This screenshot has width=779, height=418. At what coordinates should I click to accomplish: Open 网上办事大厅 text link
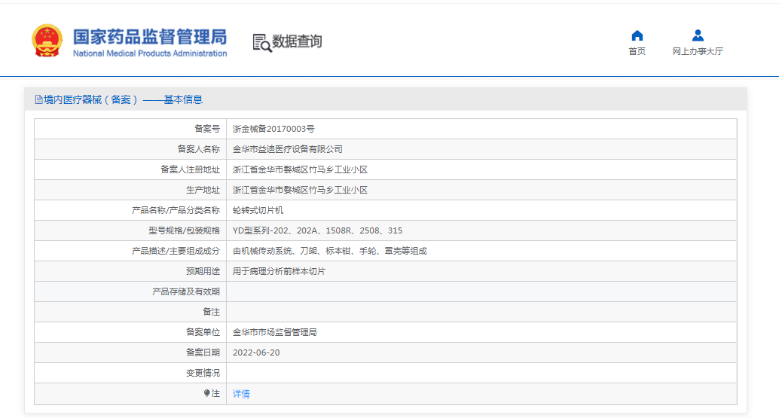click(x=698, y=51)
